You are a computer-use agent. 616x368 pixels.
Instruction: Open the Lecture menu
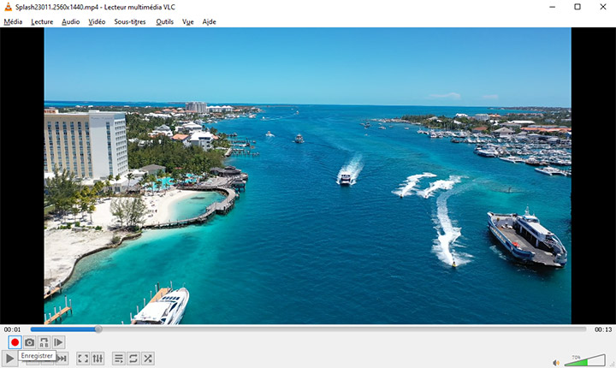tap(42, 21)
